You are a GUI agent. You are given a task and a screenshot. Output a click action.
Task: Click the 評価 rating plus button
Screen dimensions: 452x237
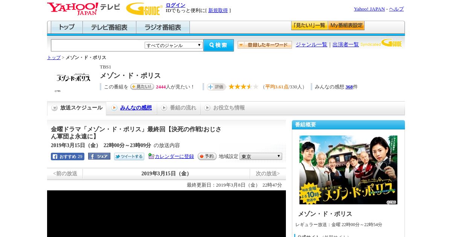point(216,87)
